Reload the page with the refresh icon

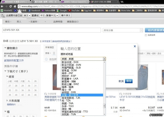[x=11, y=6]
